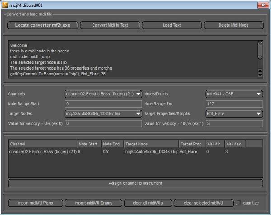Open the Channels dropdown

(x=103, y=94)
